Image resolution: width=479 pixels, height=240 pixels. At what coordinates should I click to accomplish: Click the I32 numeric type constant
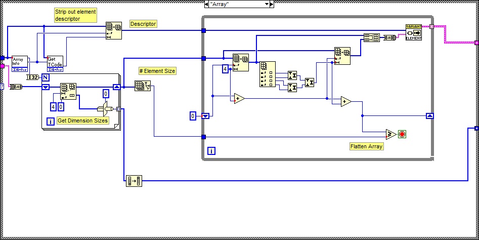[32, 77]
